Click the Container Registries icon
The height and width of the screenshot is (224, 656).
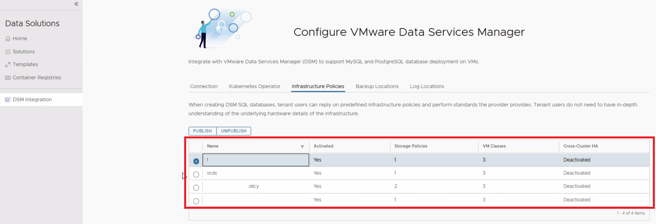[8, 78]
